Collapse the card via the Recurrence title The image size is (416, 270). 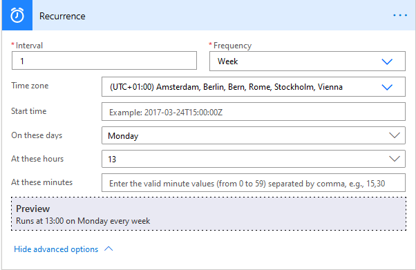pos(62,16)
